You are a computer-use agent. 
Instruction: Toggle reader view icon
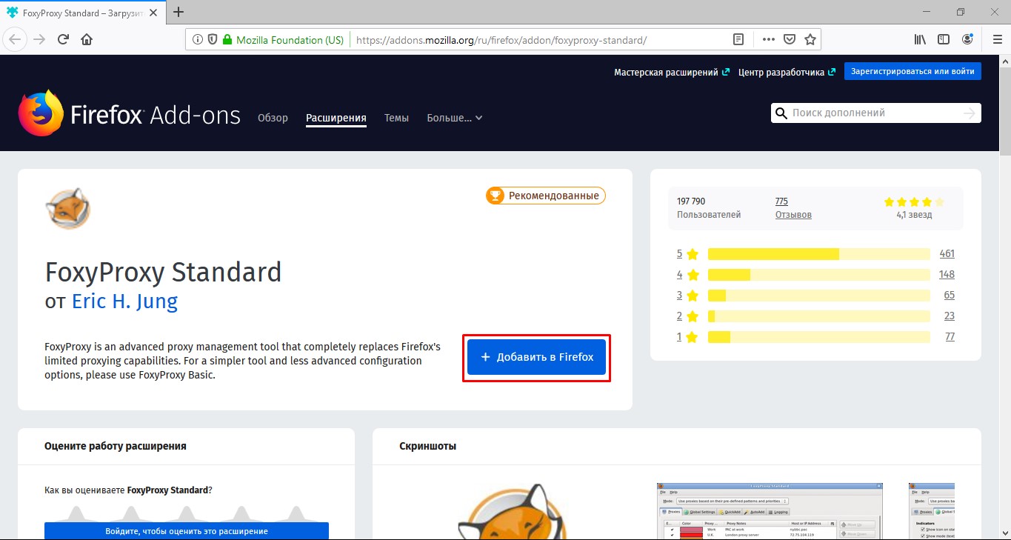tap(738, 39)
